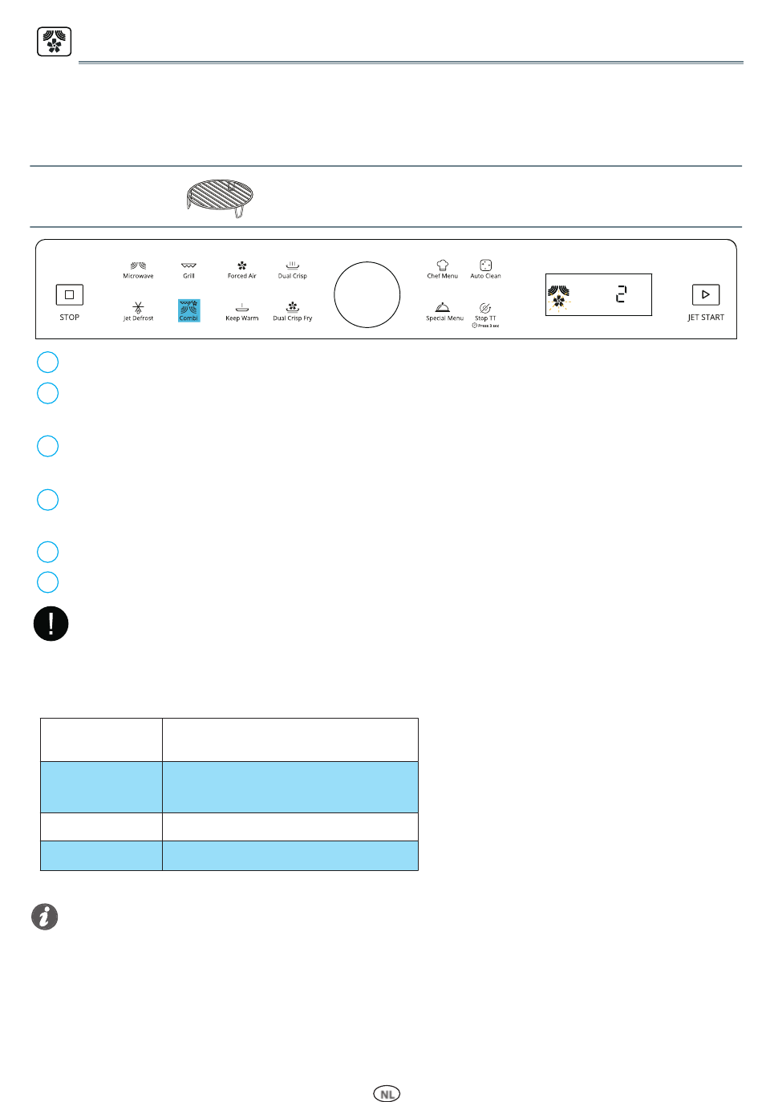Choose the Forced Air fan icon
This screenshot has width=762, height=1102.
[241, 265]
